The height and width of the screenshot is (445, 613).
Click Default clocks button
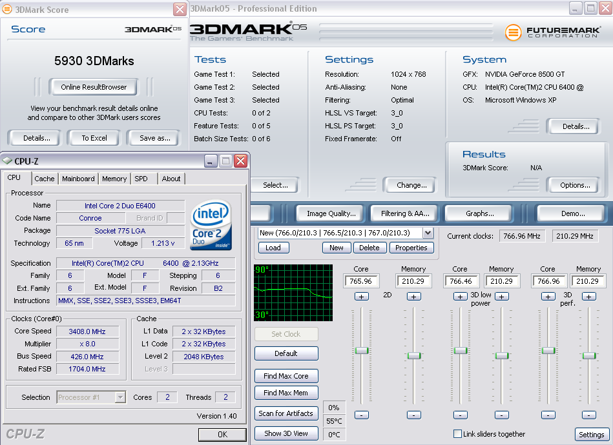[286, 353]
